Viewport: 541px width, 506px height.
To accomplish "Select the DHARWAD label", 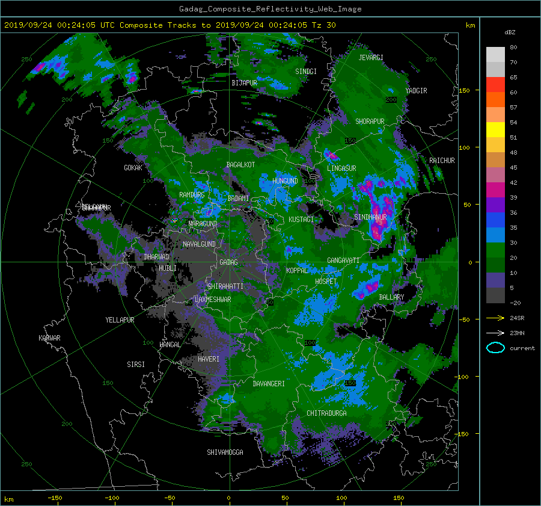I will point(156,257).
